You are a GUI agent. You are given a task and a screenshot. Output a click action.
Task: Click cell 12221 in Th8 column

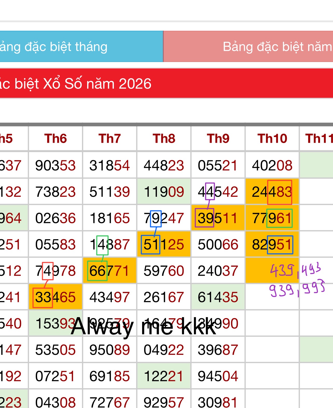(x=164, y=376)
